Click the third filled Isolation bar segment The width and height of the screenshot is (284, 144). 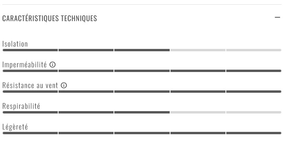tap(142, 50)
